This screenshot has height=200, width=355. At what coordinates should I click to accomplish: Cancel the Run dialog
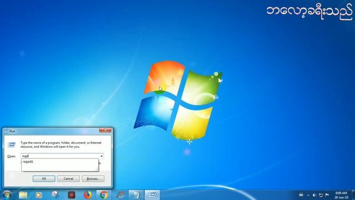68,179
